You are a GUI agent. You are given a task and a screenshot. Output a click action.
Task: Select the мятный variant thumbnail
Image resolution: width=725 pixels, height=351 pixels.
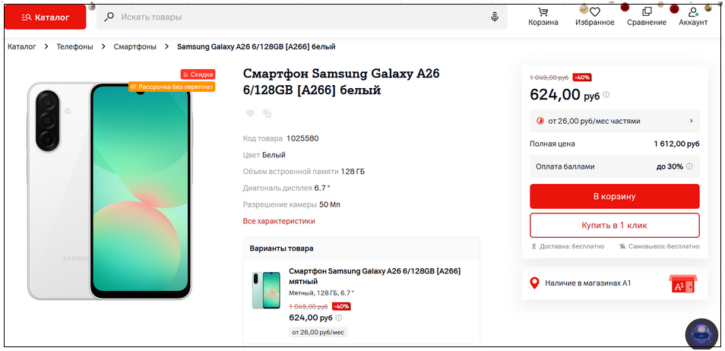tap(267, 290)
